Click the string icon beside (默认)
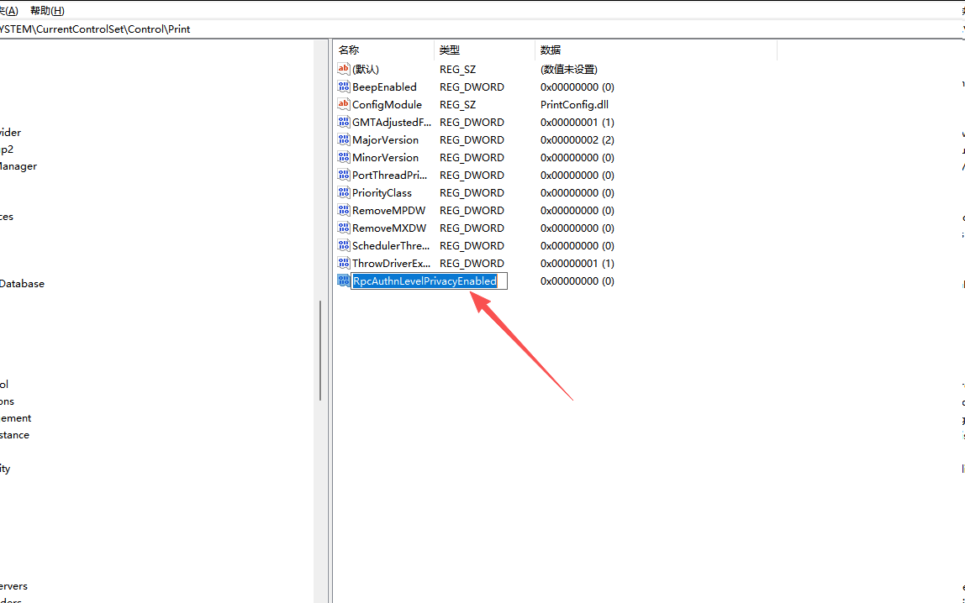Screen dimensions: 965x603 tap(343, 69)
